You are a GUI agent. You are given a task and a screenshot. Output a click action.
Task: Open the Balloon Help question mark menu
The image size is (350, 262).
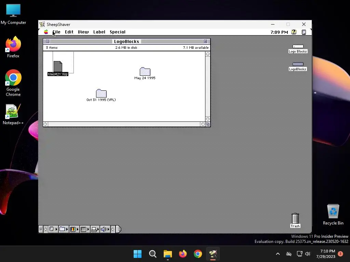point(294,32)
